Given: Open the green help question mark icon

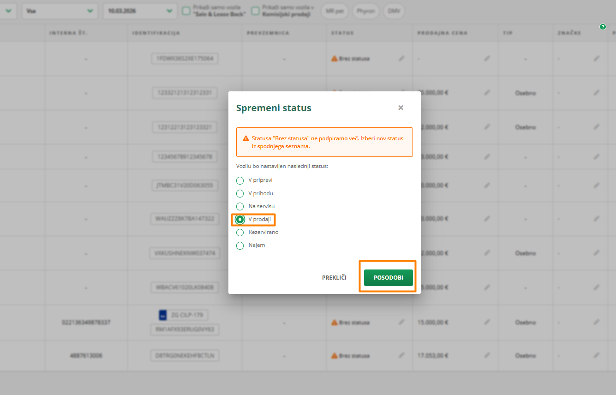Looking at the screenshot, I should click(x=603, y=27).
